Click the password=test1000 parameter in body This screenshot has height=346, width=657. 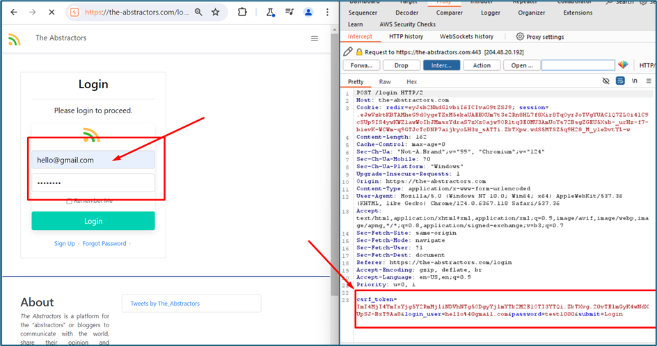542,314
